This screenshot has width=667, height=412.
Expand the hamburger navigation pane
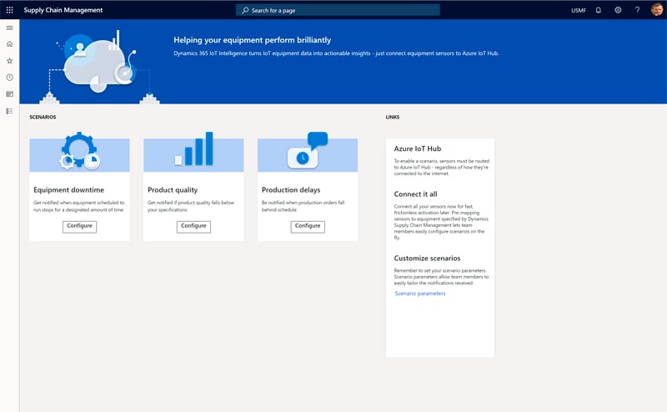pyautogui.click(x=9, y=28)
